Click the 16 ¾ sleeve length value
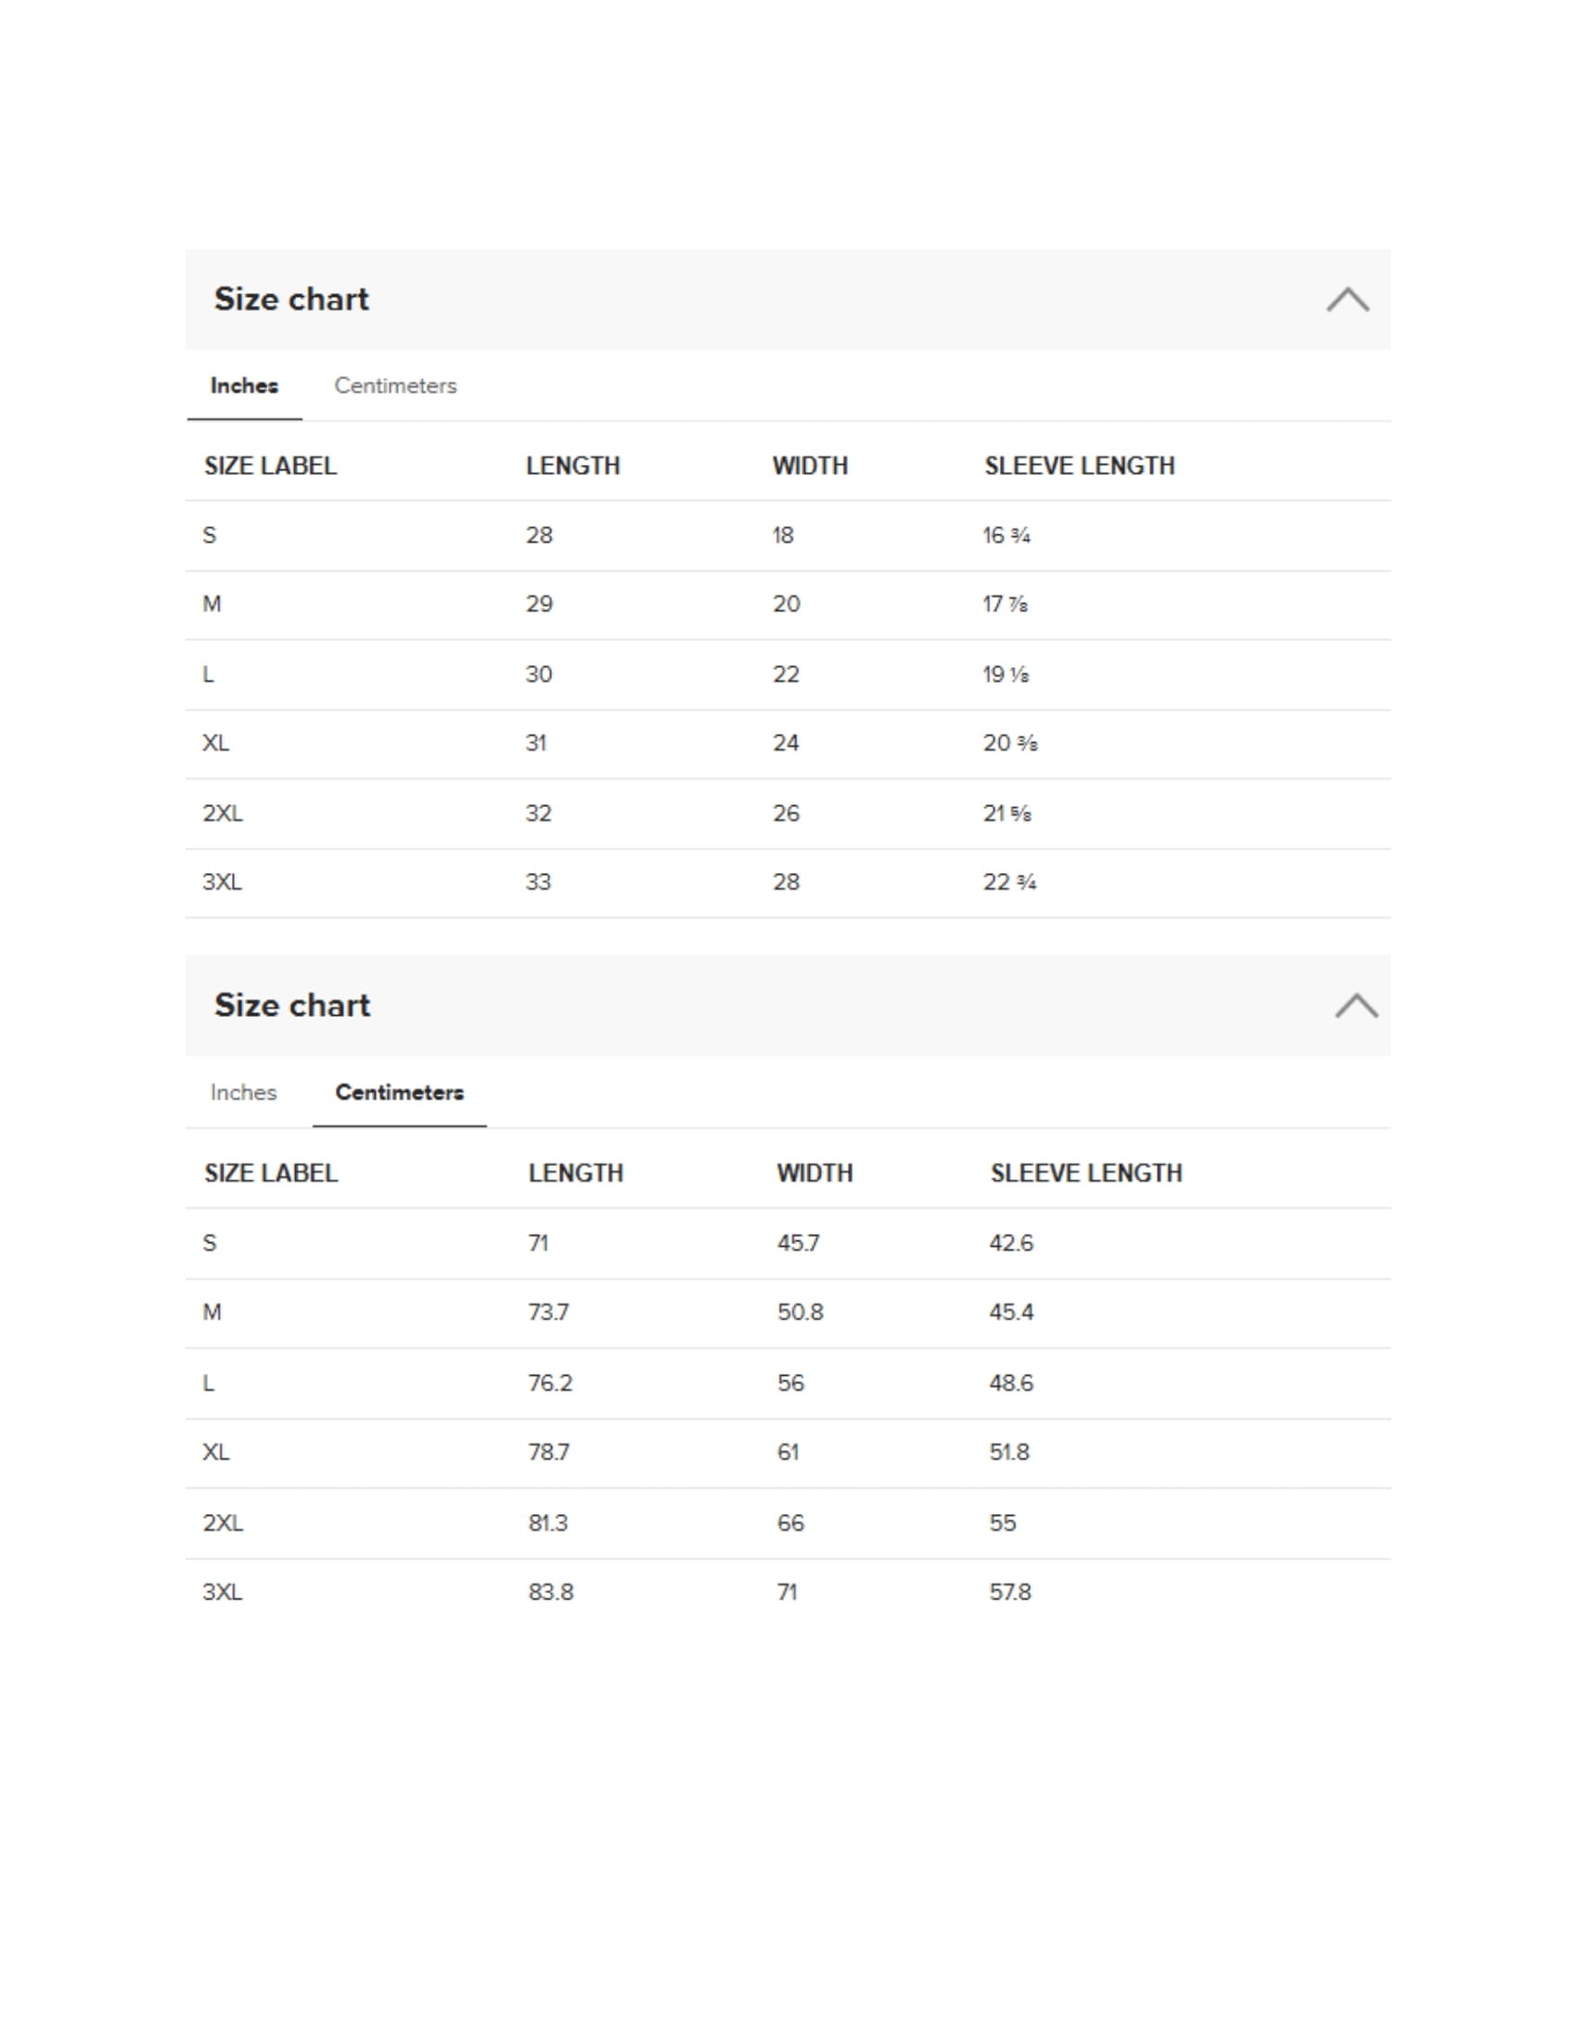 tap(1006, 535)
